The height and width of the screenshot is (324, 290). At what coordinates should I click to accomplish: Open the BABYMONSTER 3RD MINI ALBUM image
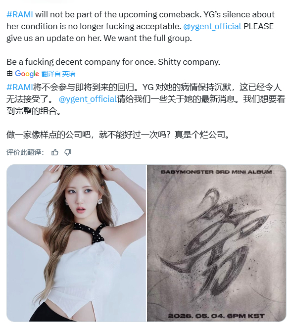pyautogui.click(x=216, y=243)
